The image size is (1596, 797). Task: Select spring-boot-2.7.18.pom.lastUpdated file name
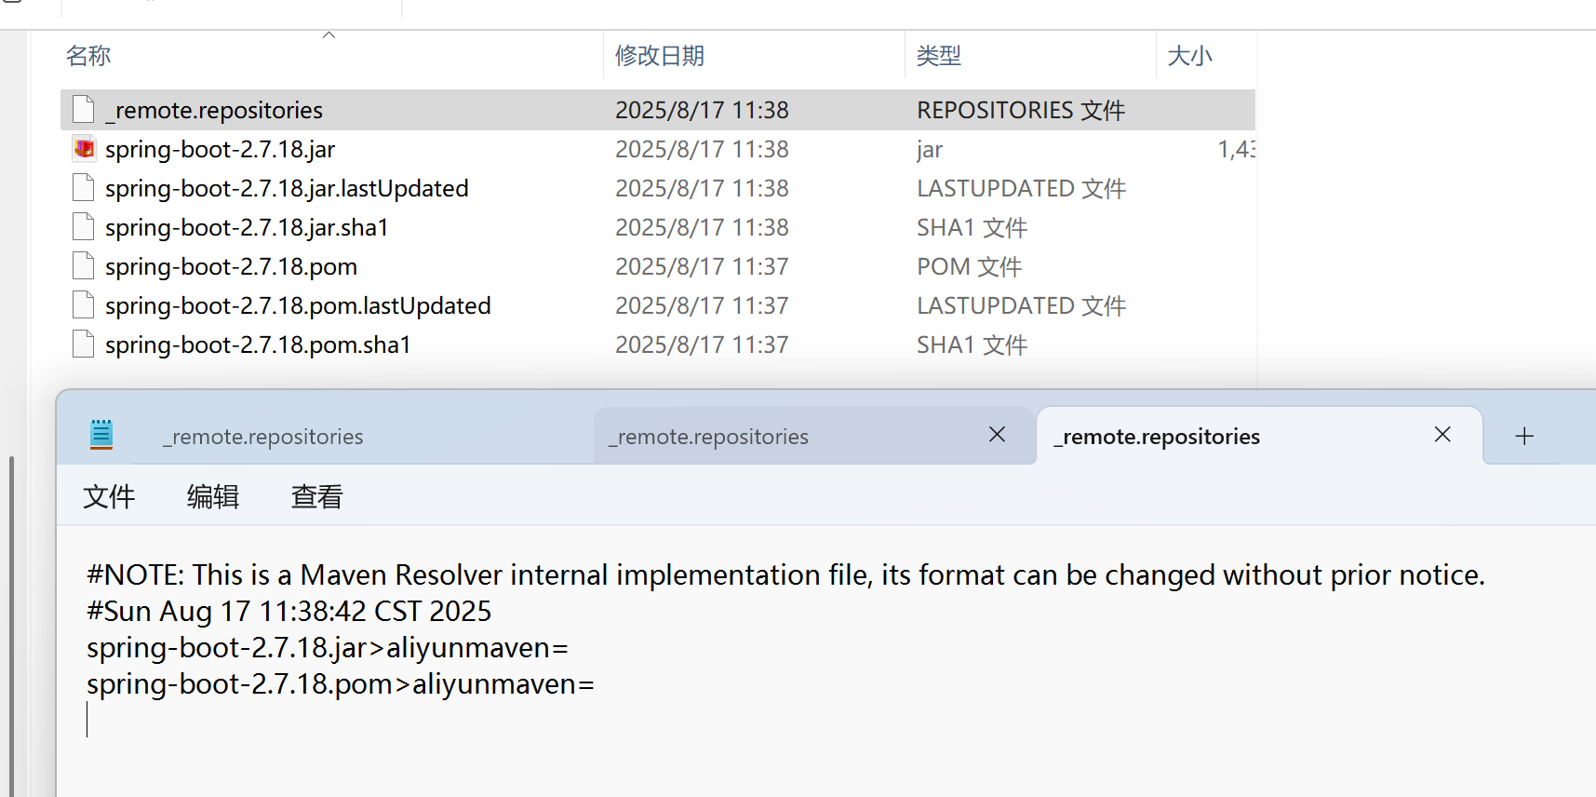click(x=298, y=305)
